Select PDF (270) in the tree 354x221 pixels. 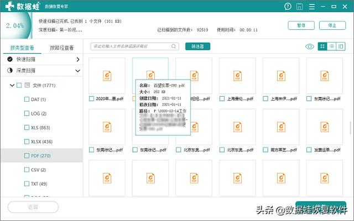42,156
